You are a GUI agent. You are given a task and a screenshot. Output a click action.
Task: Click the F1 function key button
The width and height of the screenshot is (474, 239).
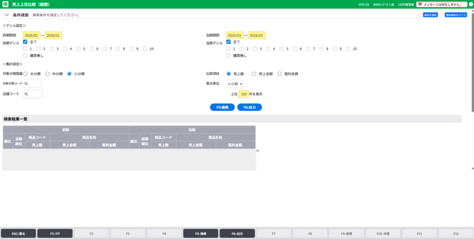point(55,233)
